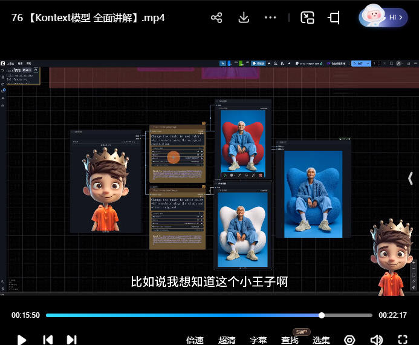
Task: Enable picture-in-picture mini window mode
Action: [x=308, y=18]
